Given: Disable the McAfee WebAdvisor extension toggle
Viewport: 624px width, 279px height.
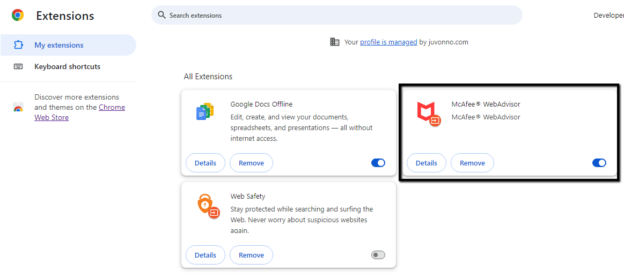Looking at the screenshot, I should coord(599,163).
